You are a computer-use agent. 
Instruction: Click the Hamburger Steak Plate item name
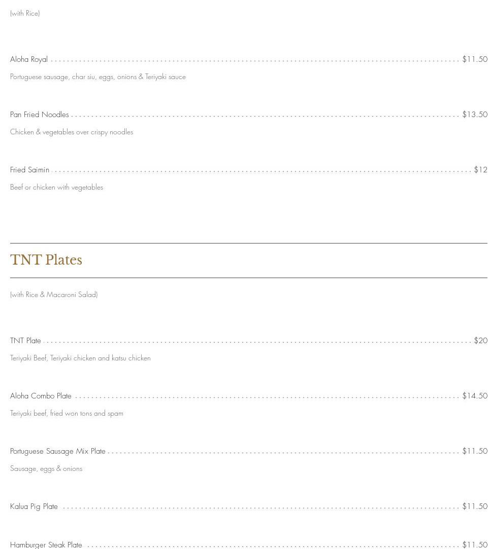tap(46, 545)
